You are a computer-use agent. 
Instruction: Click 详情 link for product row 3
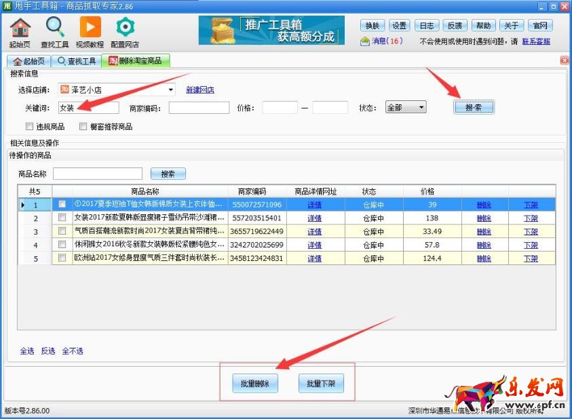[x=315, y=231]
